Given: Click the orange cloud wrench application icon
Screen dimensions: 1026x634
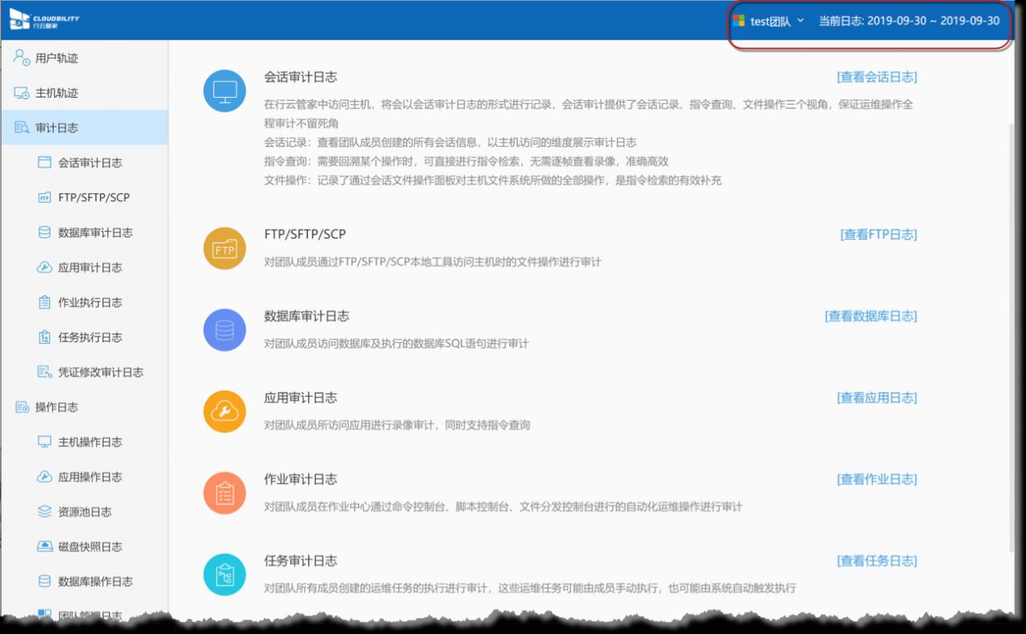Looking at the screenshot, I should (224, 411).
